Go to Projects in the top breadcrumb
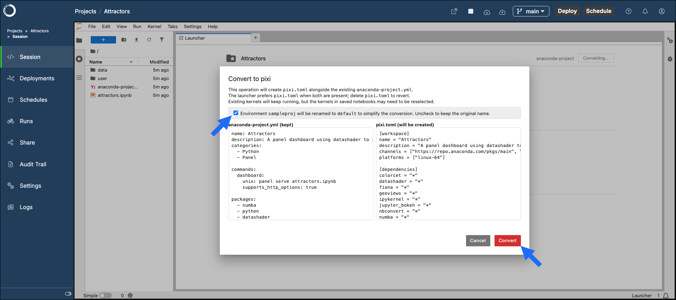Viewport: 676px width, 300px height. [x=85, y=11]
